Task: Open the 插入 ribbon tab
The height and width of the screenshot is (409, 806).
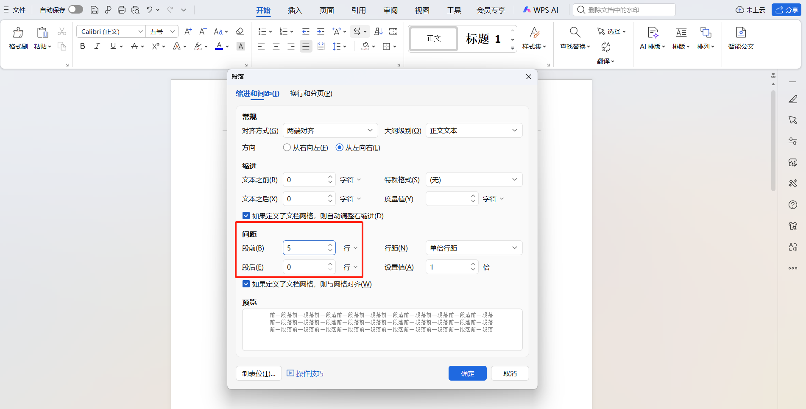Action: pyautogui.click(x=294, y=10)
